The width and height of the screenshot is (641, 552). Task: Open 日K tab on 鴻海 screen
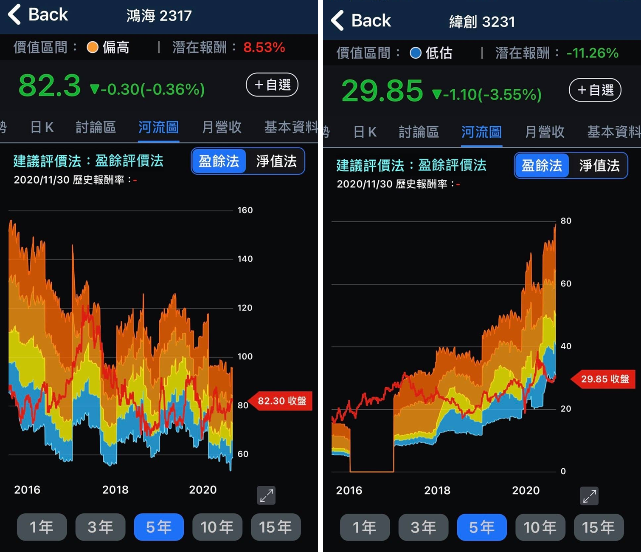(x=42, y=127)
